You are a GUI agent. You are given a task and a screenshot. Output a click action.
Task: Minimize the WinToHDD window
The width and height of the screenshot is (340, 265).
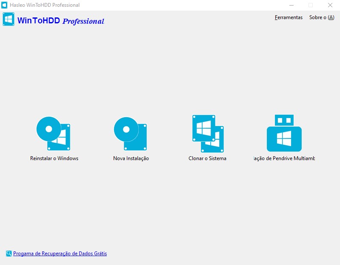pos(291,5)
